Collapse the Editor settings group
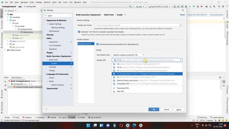The image size is (229, 129). [x=45, y=38]
